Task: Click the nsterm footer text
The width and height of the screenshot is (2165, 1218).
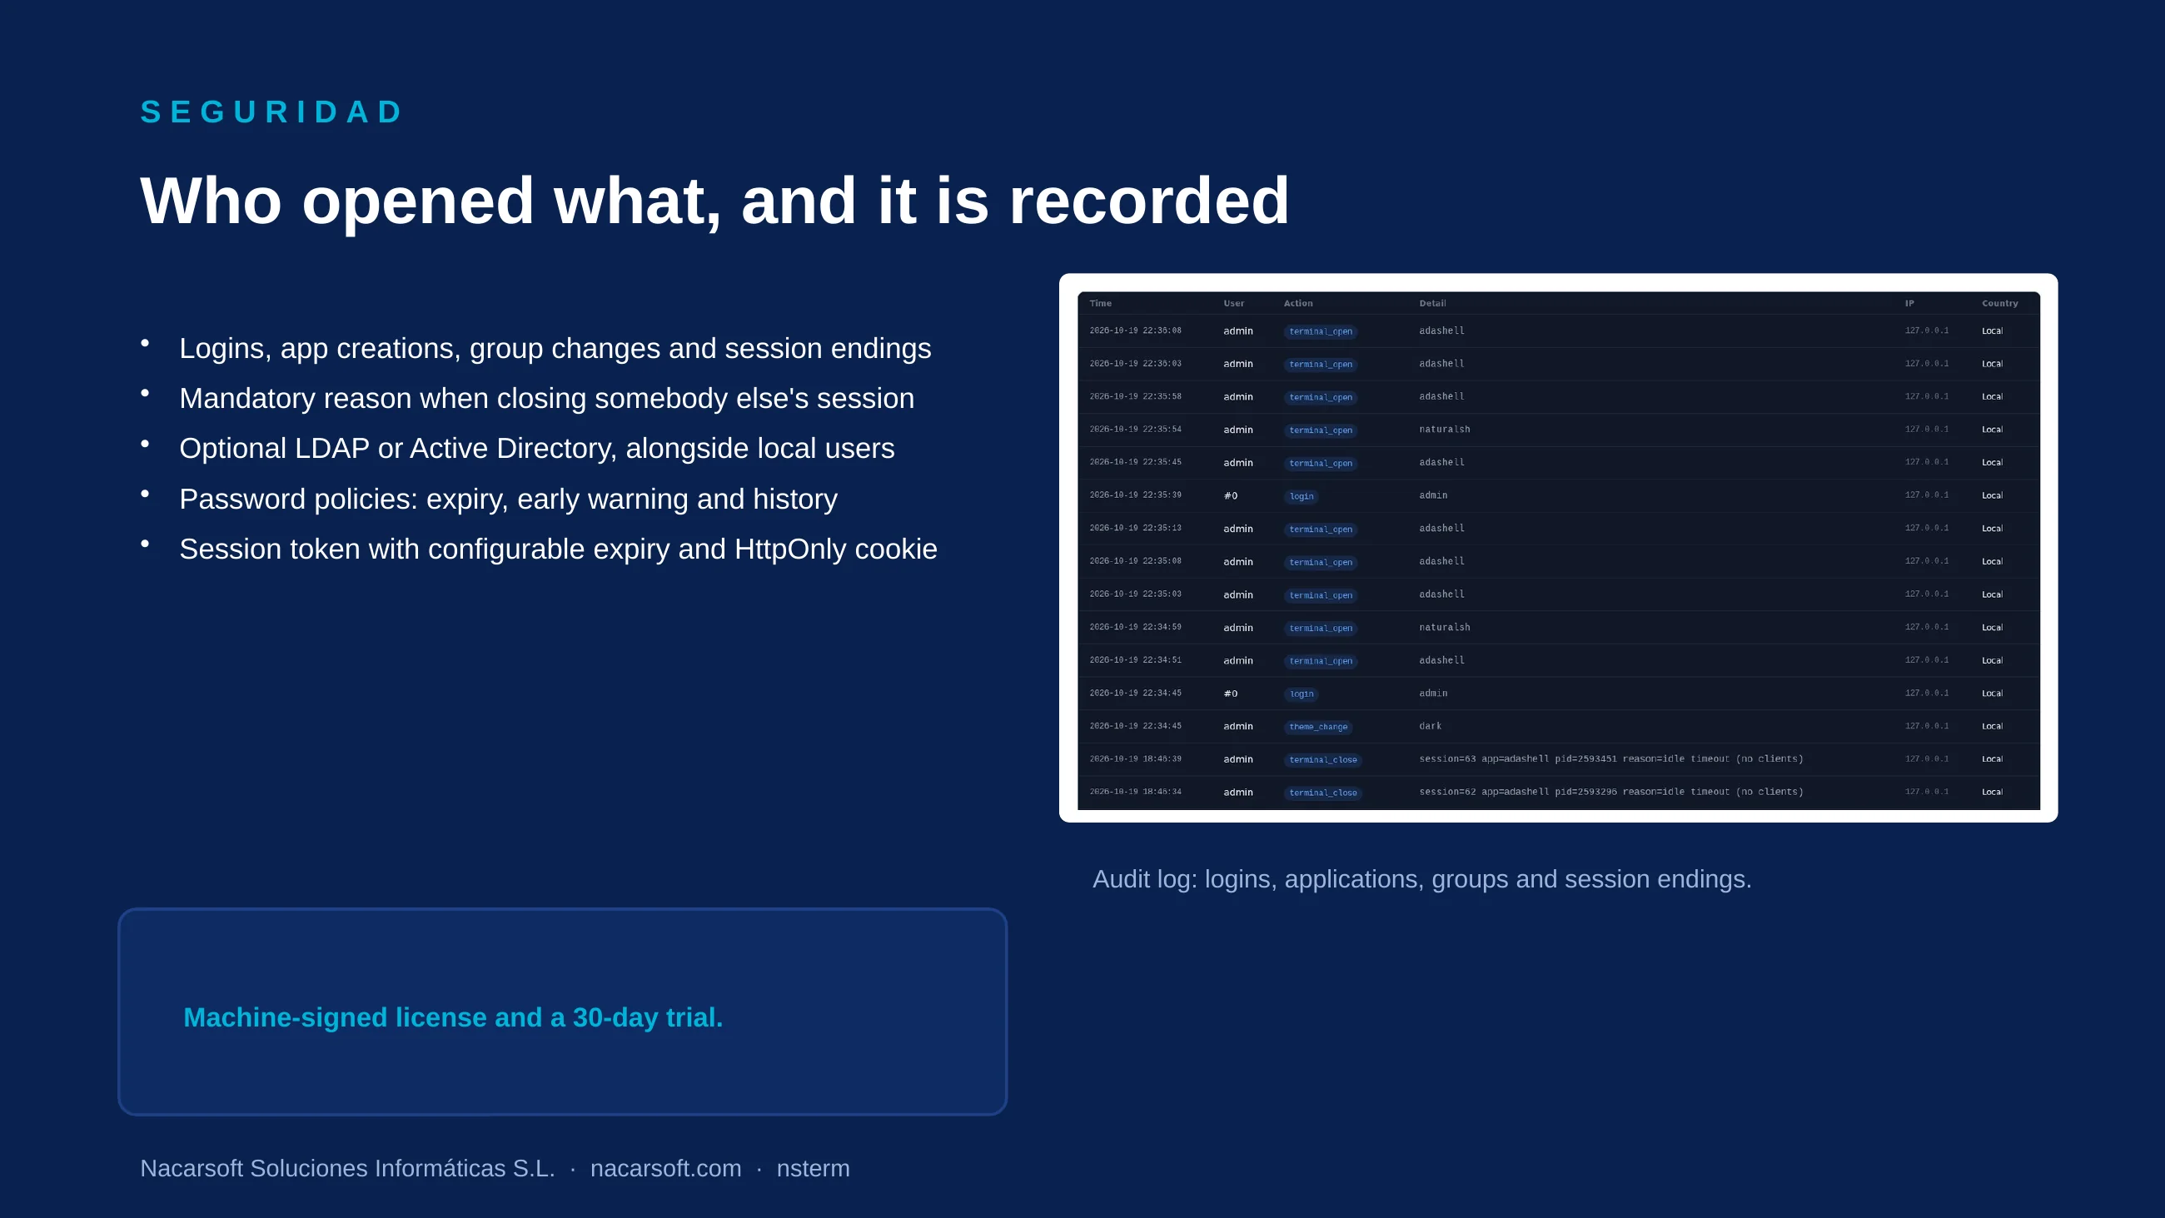Action: click(x=813, y=1168)
